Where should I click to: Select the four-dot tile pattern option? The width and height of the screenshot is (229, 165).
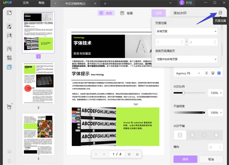point(192,135)
